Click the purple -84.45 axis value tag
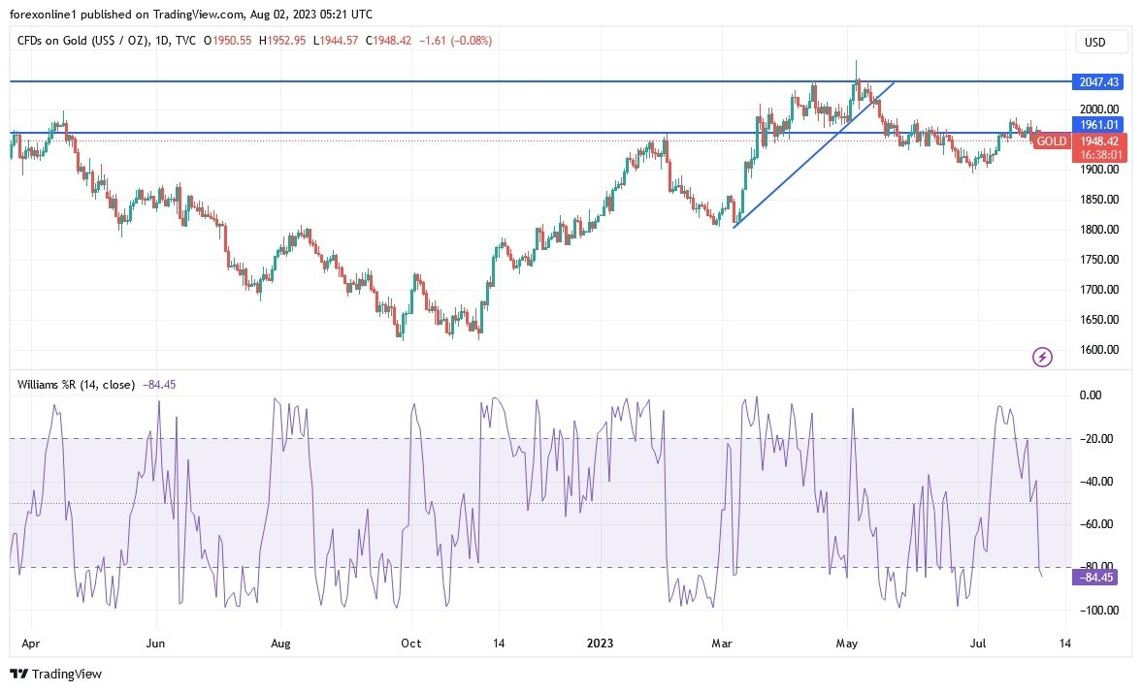The height and width of the screenshot is (691, 1142). [x=1094, y=578]
